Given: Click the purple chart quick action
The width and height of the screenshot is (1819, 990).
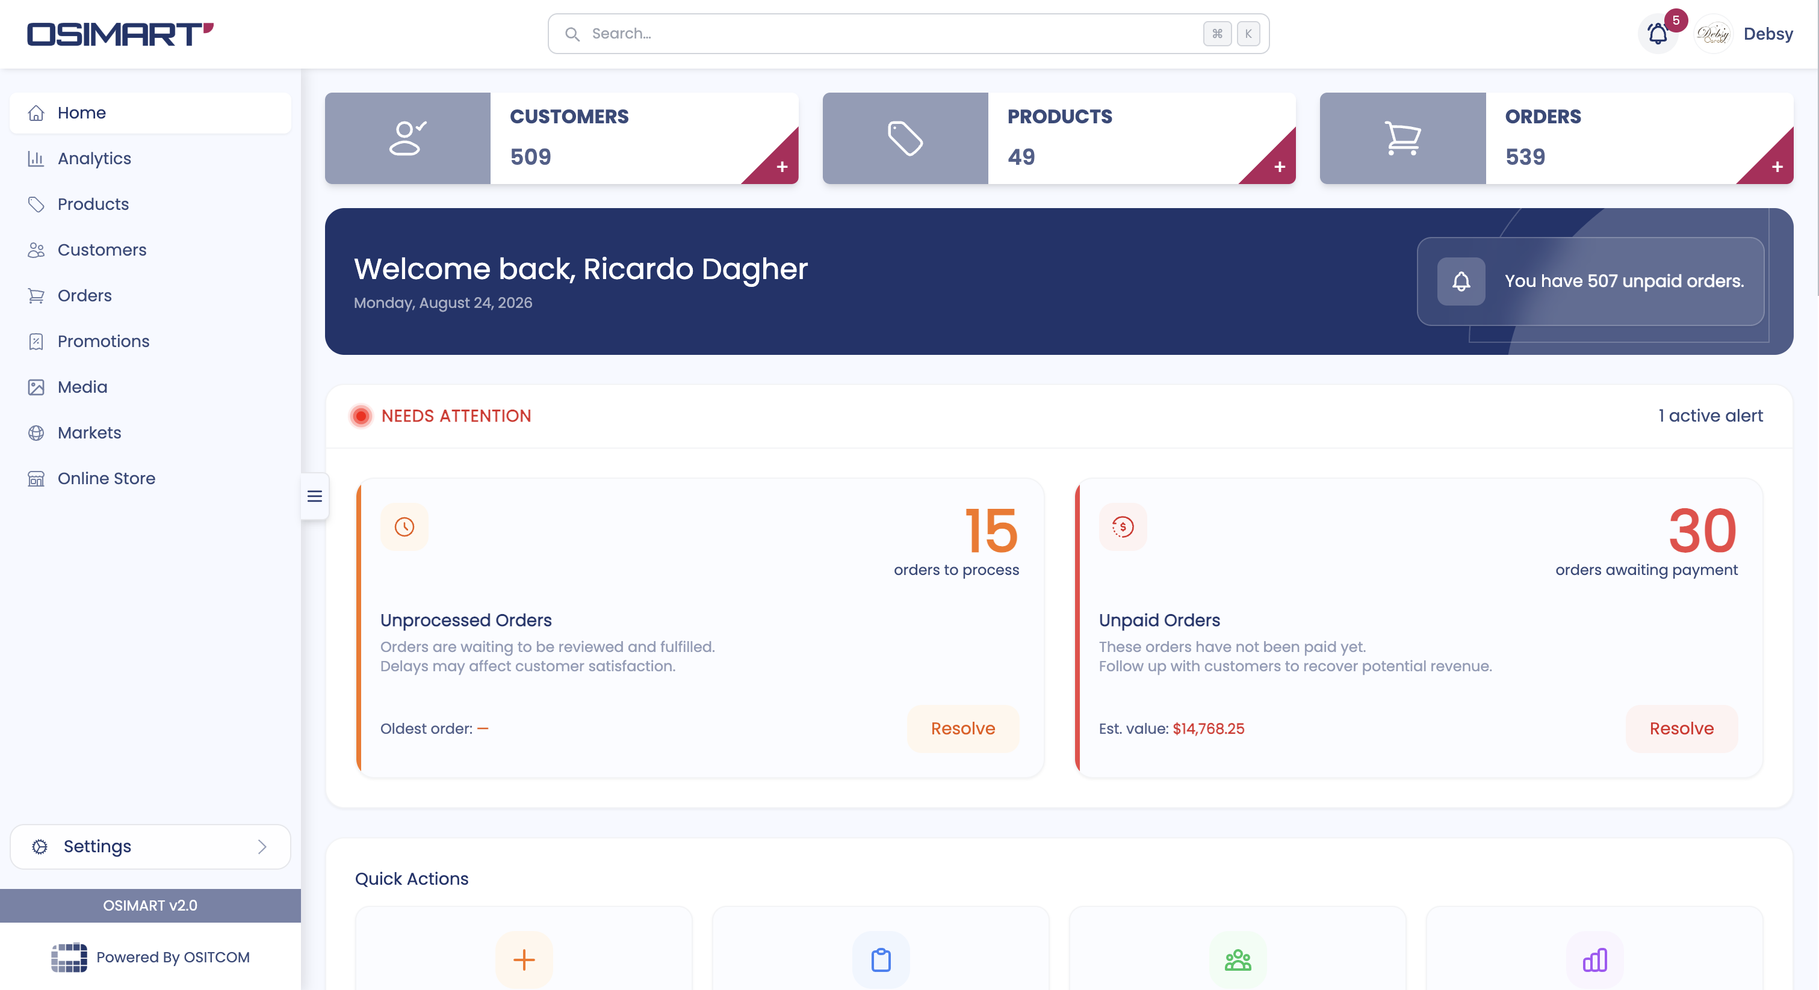Looking at the screenshot, I should [x=1594, y=960].
